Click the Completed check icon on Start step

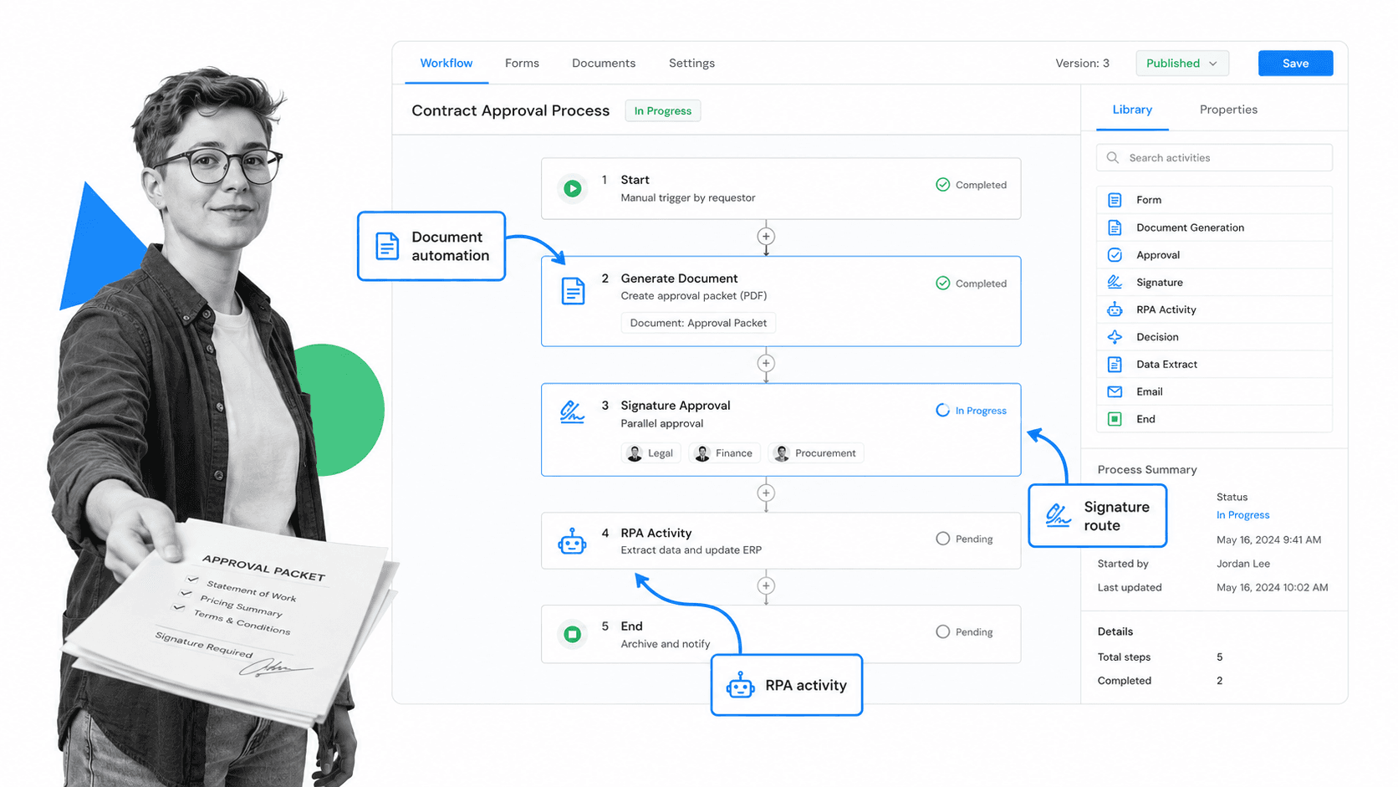tap(942, 185)
